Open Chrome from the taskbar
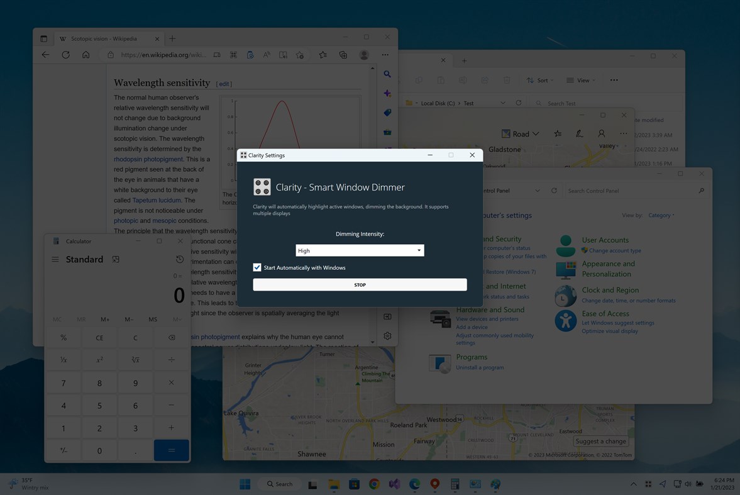 [x=374, y=484]
